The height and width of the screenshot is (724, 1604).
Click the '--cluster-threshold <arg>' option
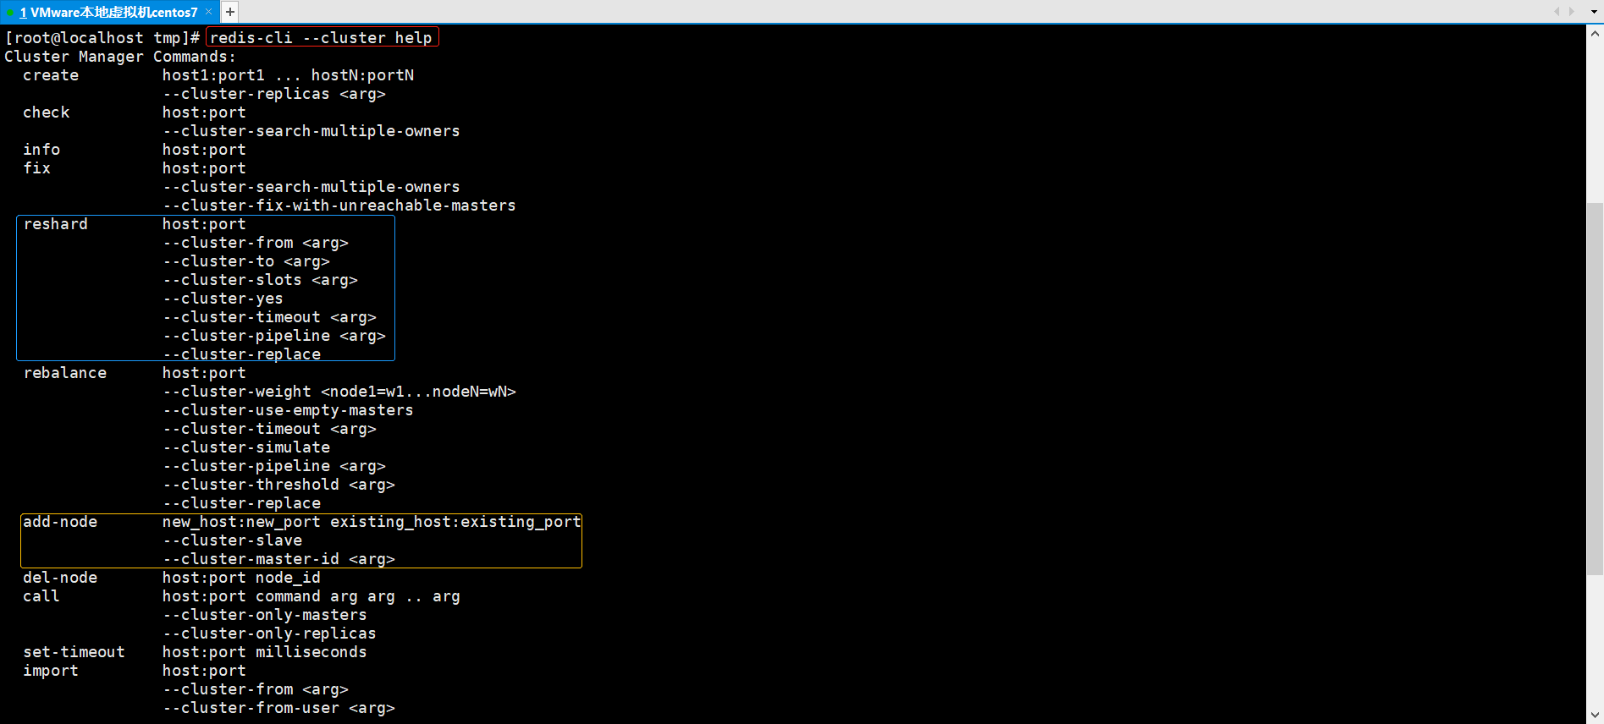[x=279, y=485]
